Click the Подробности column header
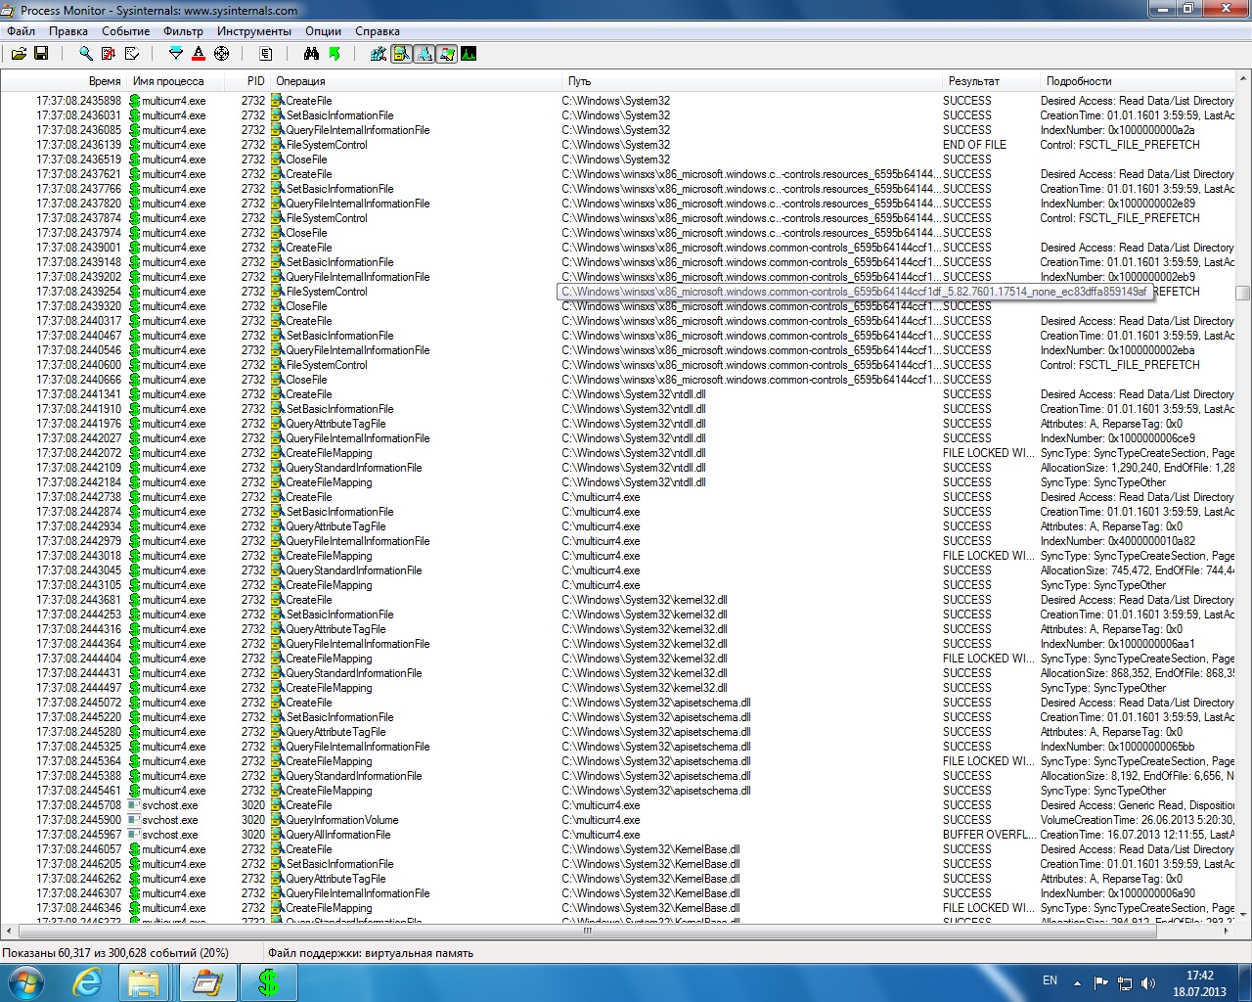 coord(1137,81)
